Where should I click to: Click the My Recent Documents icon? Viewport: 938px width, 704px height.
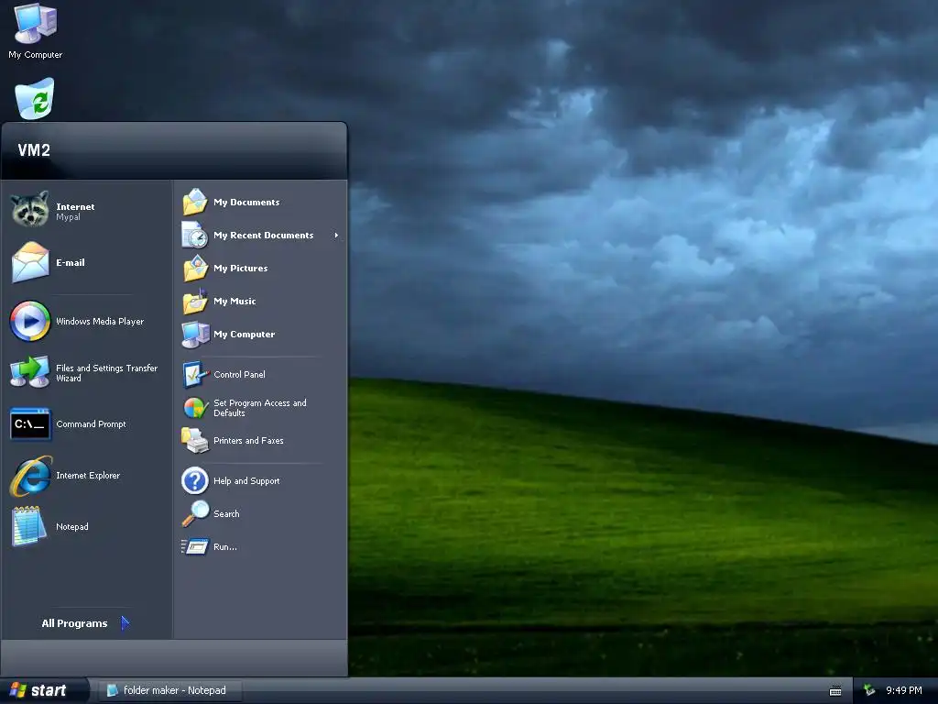click(195, 236)
